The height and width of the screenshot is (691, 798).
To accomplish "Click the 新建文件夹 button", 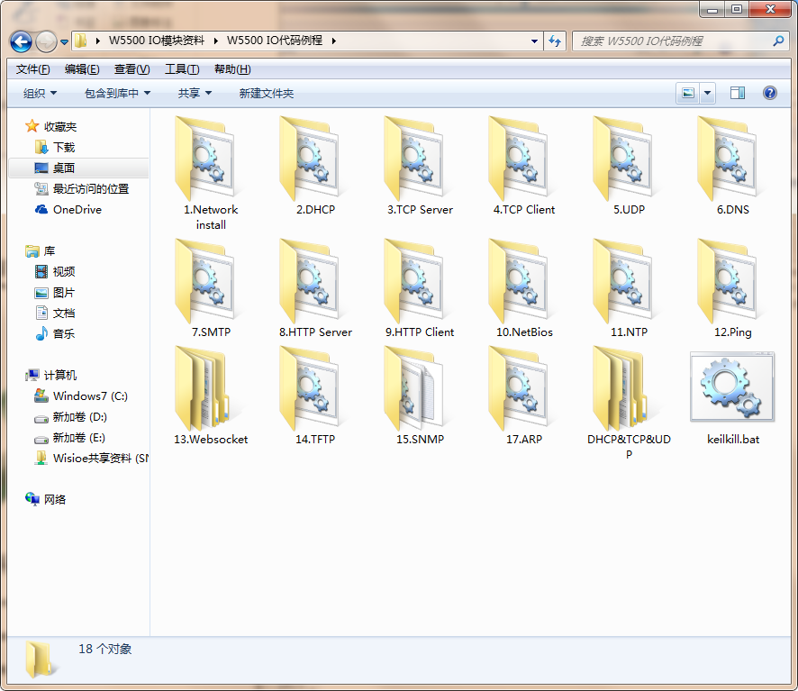I will [267, 93].
